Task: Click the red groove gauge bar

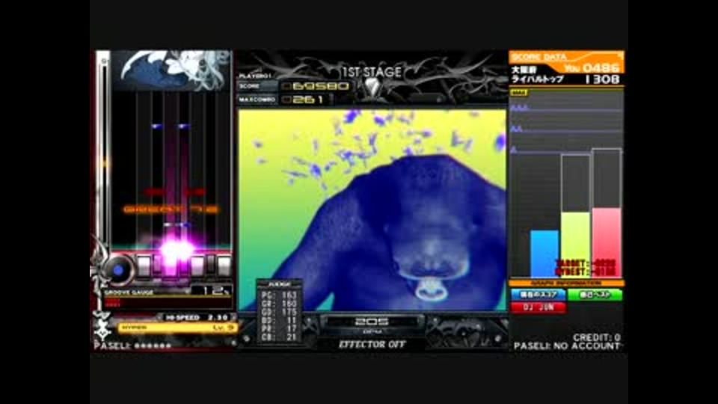Action: click(113, 302)
